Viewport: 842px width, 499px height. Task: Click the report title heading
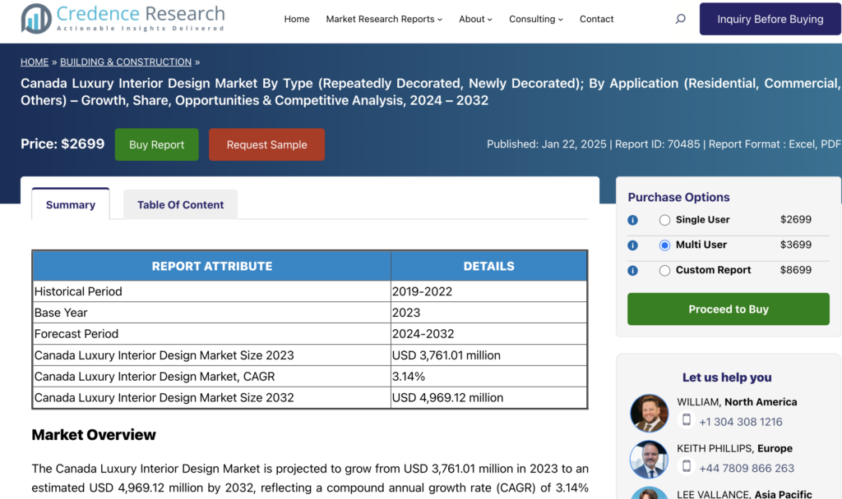click(431, 92)
